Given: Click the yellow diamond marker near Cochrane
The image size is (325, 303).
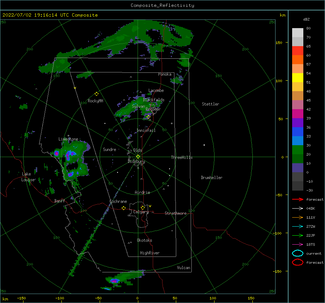Looking at the screenshot, I should (x=123, y=208).
